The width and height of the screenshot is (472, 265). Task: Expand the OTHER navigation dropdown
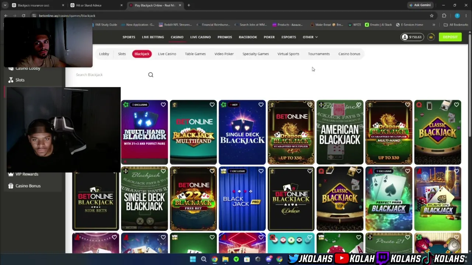[x=310, y=37]
